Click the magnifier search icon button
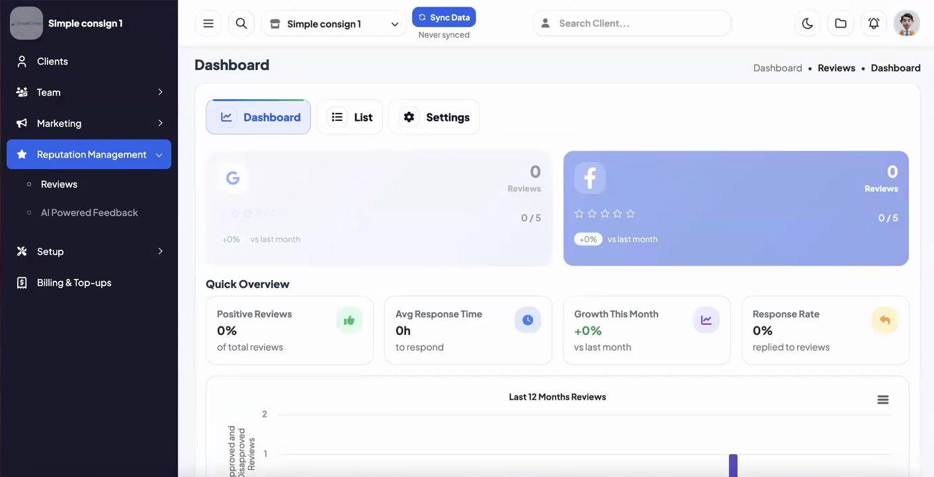 coord(241,24)
